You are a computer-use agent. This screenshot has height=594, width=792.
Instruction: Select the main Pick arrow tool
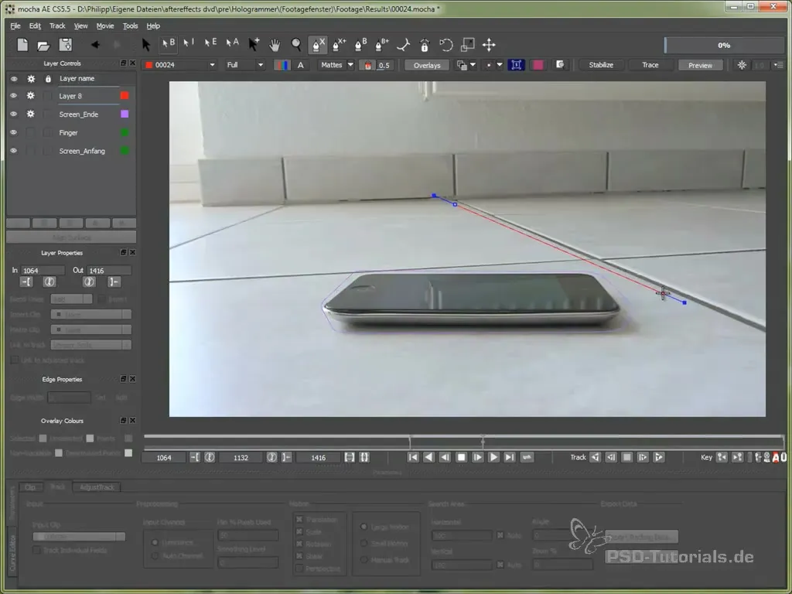pyautogui.click(x=146, y=45)
